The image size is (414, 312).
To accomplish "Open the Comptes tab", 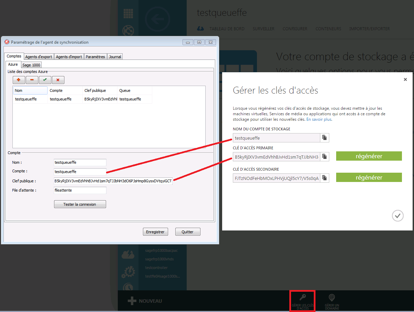I will [14, 56].
